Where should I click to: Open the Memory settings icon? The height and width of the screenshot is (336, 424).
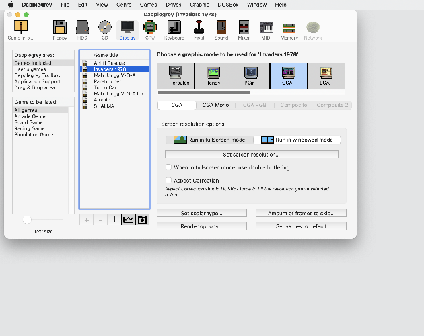(x=289, y=30)
